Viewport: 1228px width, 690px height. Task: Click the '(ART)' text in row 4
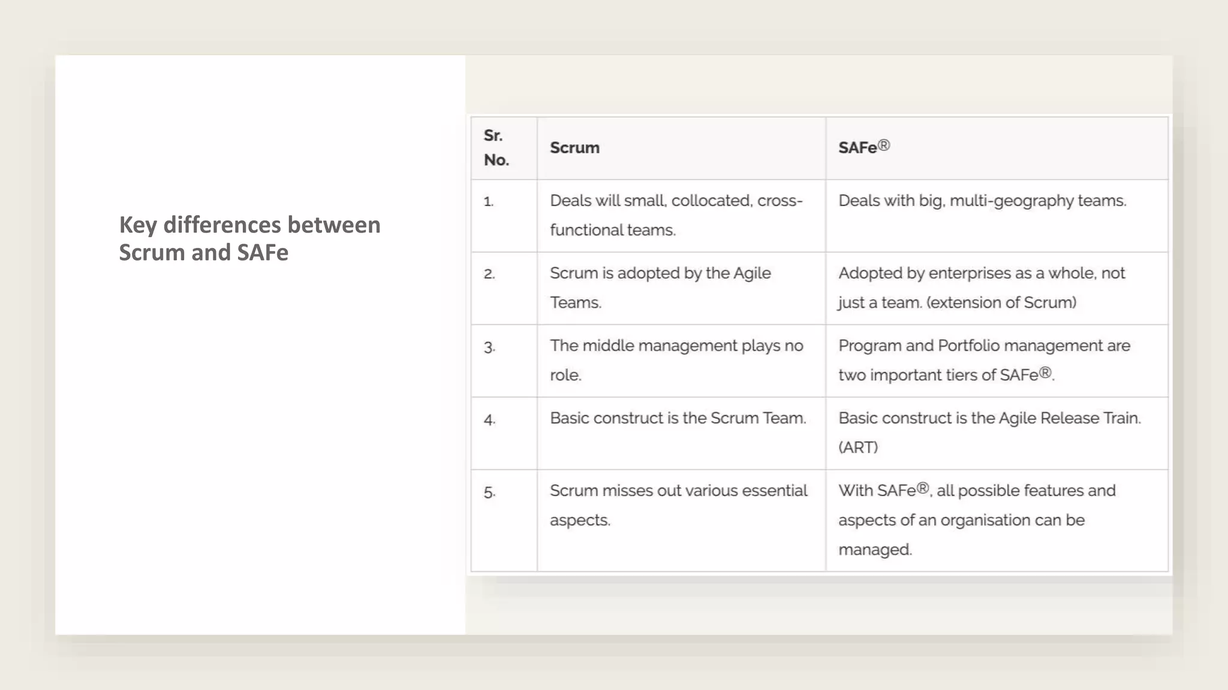pyautogui.click(x=858, y=447)
